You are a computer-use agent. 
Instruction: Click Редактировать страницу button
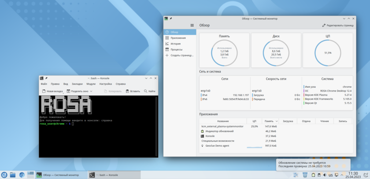338,26
